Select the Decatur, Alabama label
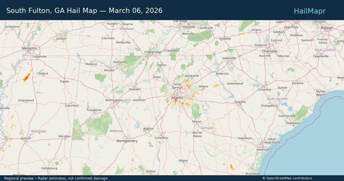Screen dimensions: 344x181 coord(109,70)
